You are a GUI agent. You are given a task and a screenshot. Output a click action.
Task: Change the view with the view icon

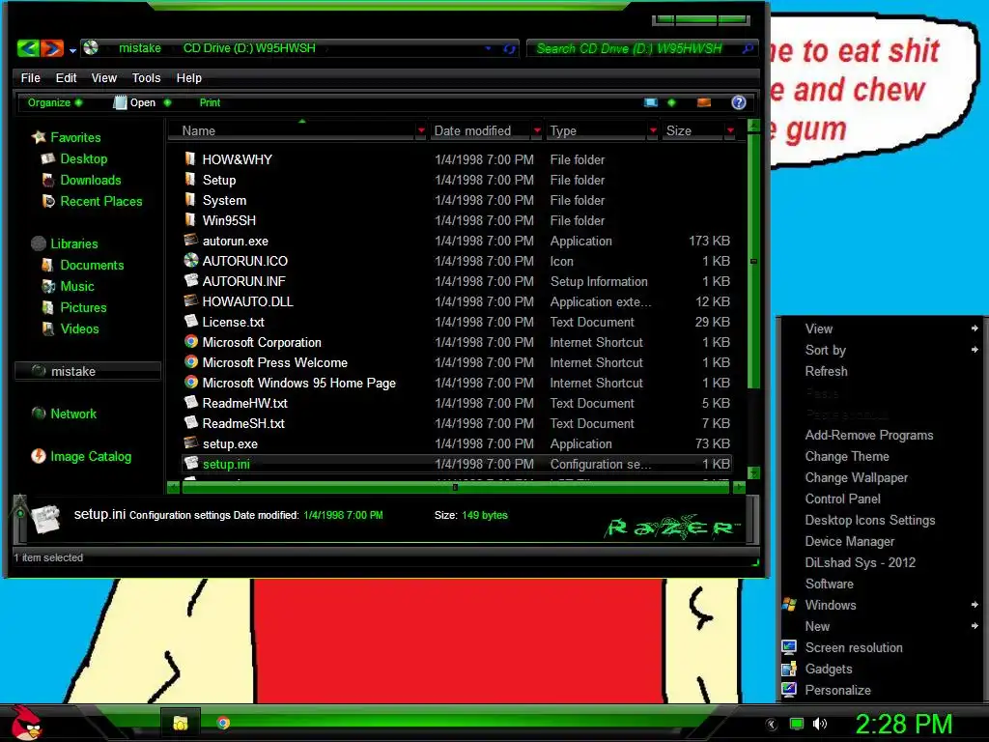[651, 102]
